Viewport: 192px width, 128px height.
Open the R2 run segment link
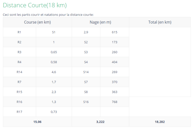point(19,42)
